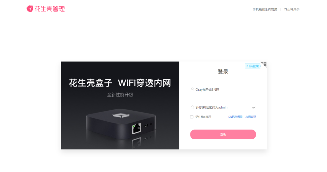The height and width of the screenshot is (172, 327).
Task: Click the 登录 heading on the form
Action: (223, 72)
